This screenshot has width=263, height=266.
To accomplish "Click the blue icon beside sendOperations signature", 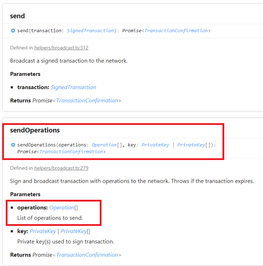I will [x=13, y=145].
